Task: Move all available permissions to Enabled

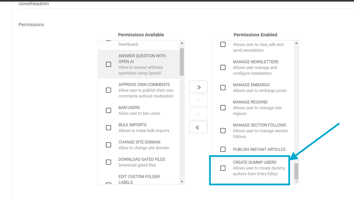Action: pos(198,87)
